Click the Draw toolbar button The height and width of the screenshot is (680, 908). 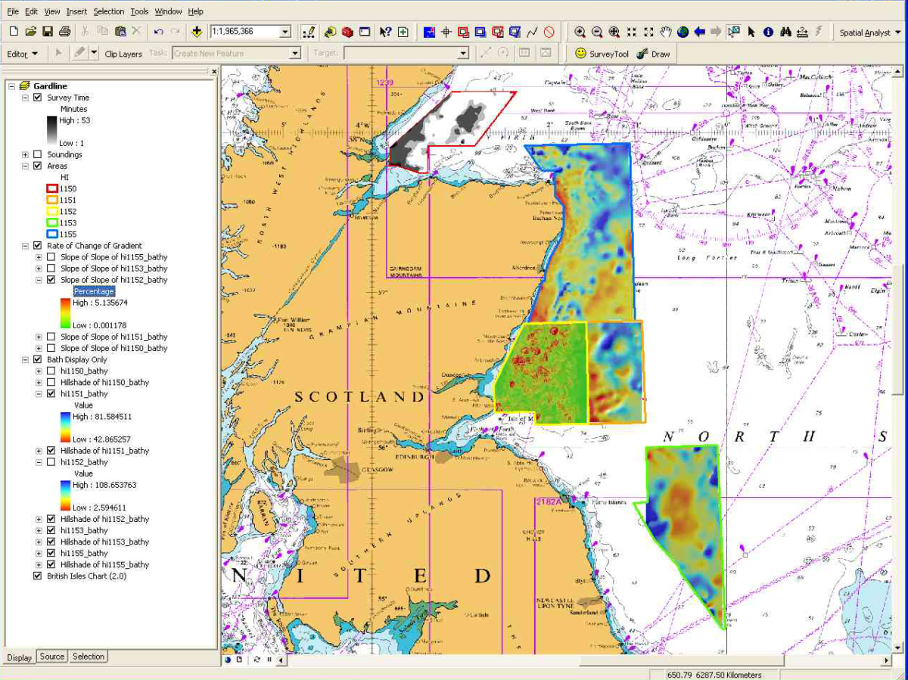[x=652, y=54]
